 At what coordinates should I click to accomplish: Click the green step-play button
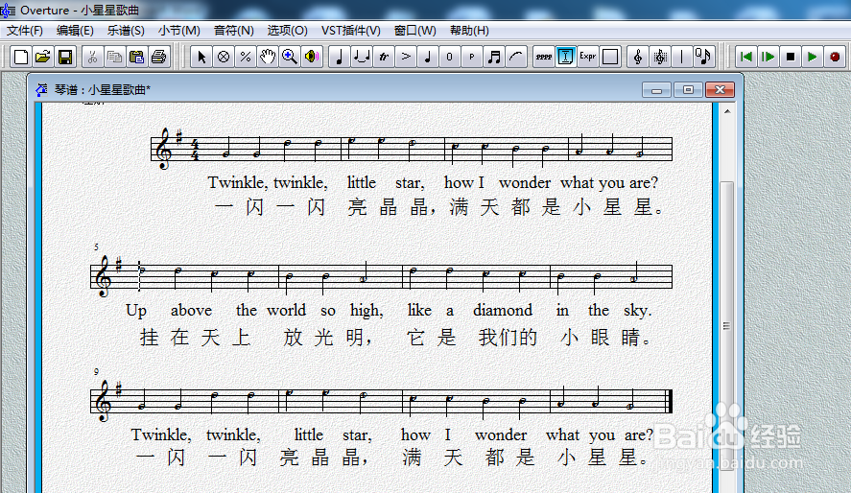pos(768,57)
